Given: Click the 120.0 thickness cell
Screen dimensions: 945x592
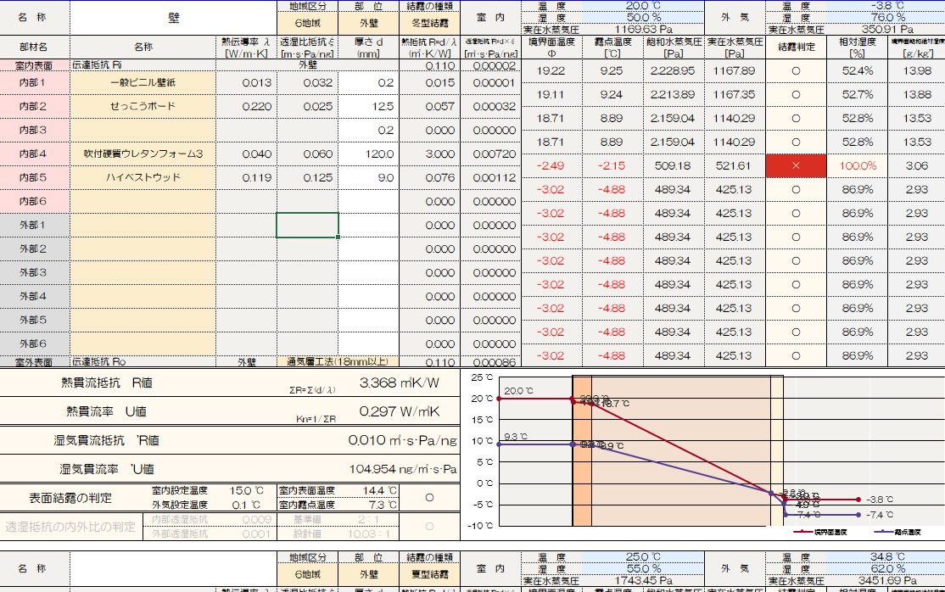Looking at the screenshot, I should 369,154.
